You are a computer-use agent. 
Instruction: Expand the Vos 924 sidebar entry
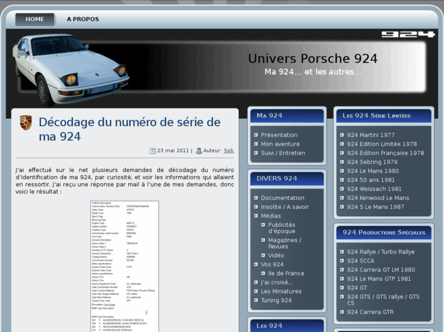(272, 264)
